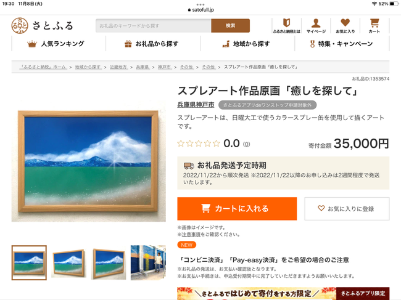Select the second angled painting thumbnail
This screenshot has width=401, height=300.
coord(109,262)
